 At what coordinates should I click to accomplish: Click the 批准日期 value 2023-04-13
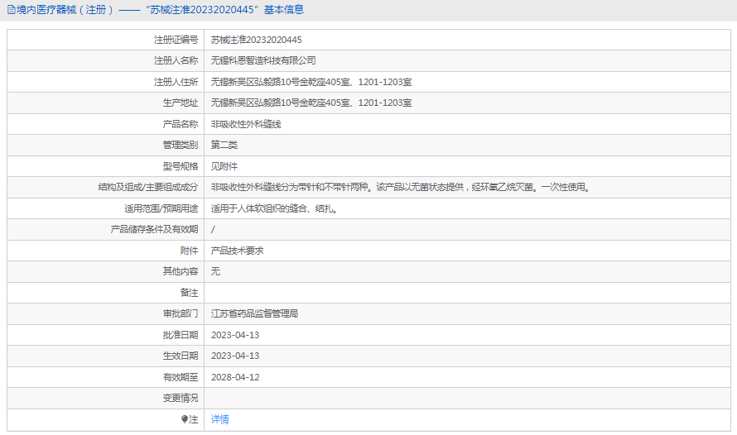[x=235, y=335]
